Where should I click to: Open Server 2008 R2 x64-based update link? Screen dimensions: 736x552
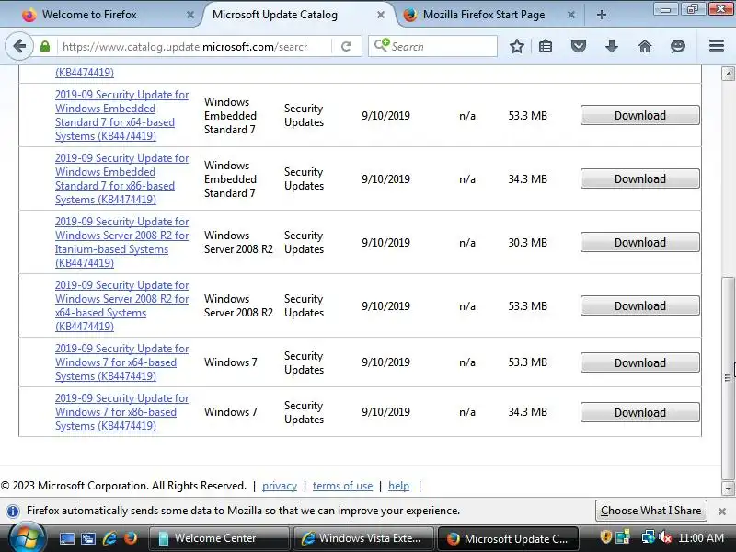(x=121, y=306)
